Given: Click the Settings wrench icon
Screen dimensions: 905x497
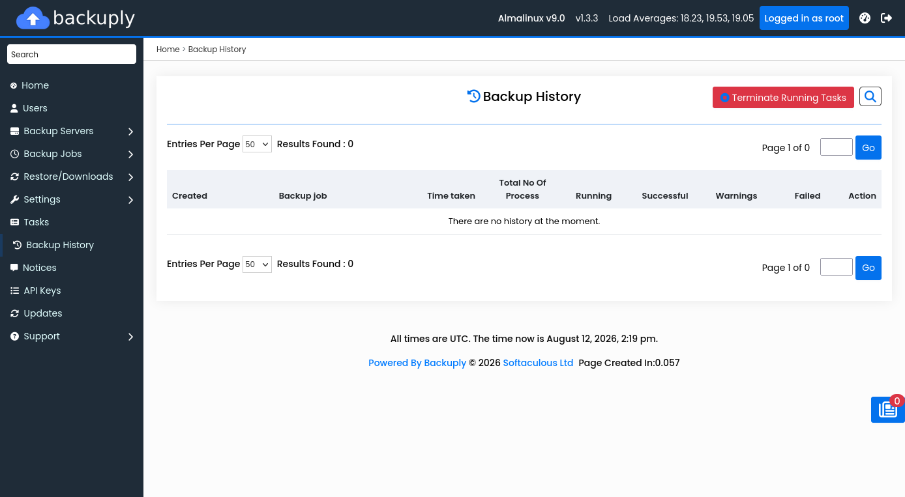Looking at the screenshot, I should pos(14,199).
